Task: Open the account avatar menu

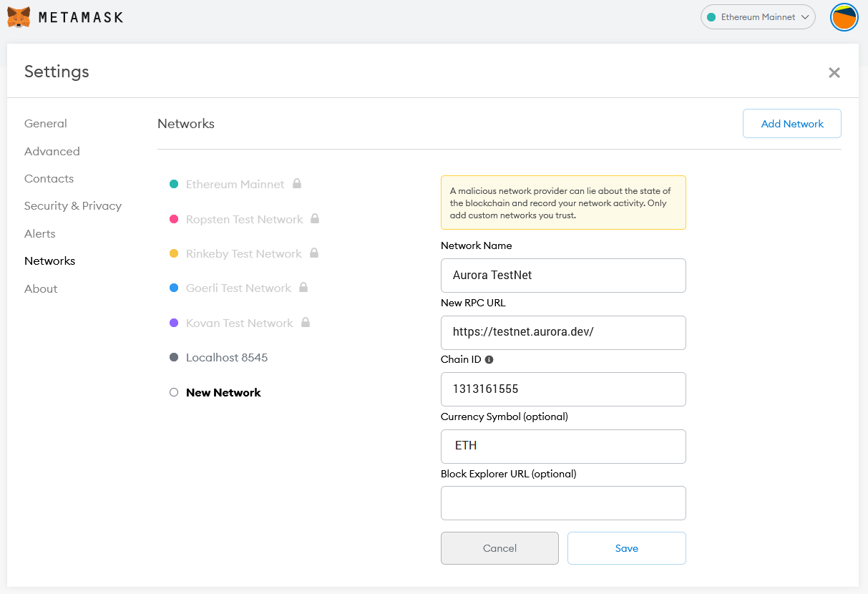Action: coord(844,17)
